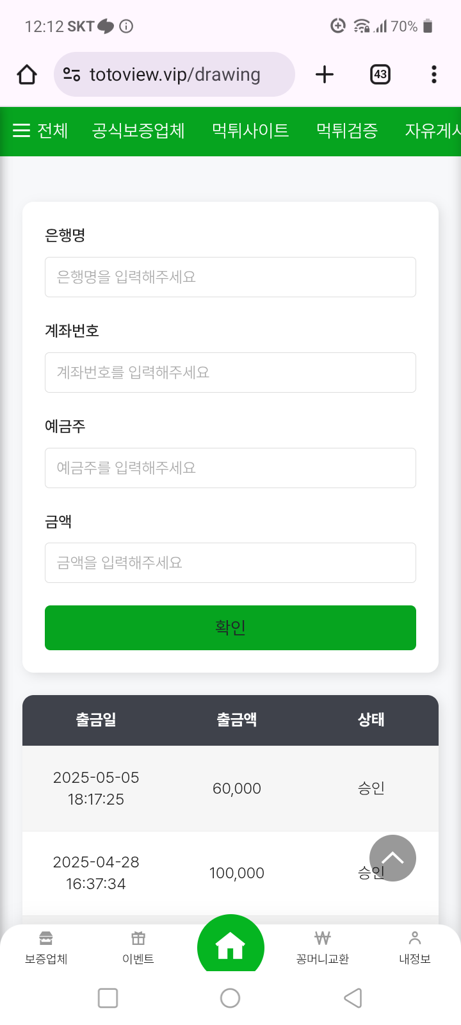Open the tab switcher showing 43 tabs

coord(380,75)
